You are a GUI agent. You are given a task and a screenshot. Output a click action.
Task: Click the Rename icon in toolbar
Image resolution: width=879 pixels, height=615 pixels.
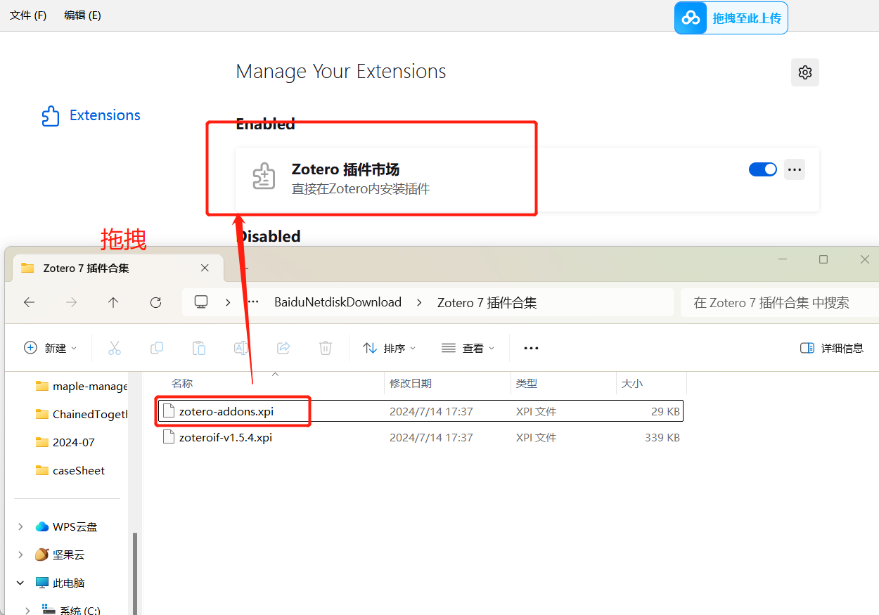coord(241,348)
